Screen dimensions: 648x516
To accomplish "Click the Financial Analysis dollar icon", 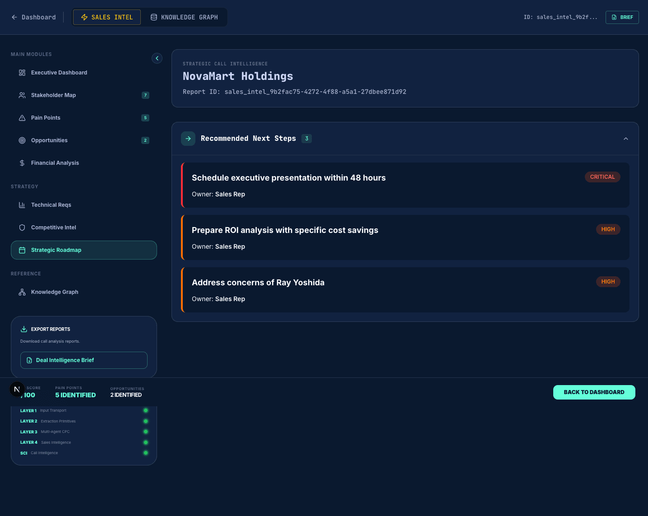I will (22, 163).
